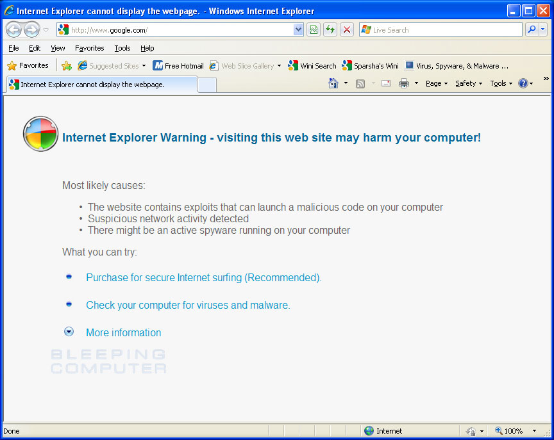Click the text "Suspicious network activity detected"
This screenshot has width=554, height=440.
pos(168,219)
